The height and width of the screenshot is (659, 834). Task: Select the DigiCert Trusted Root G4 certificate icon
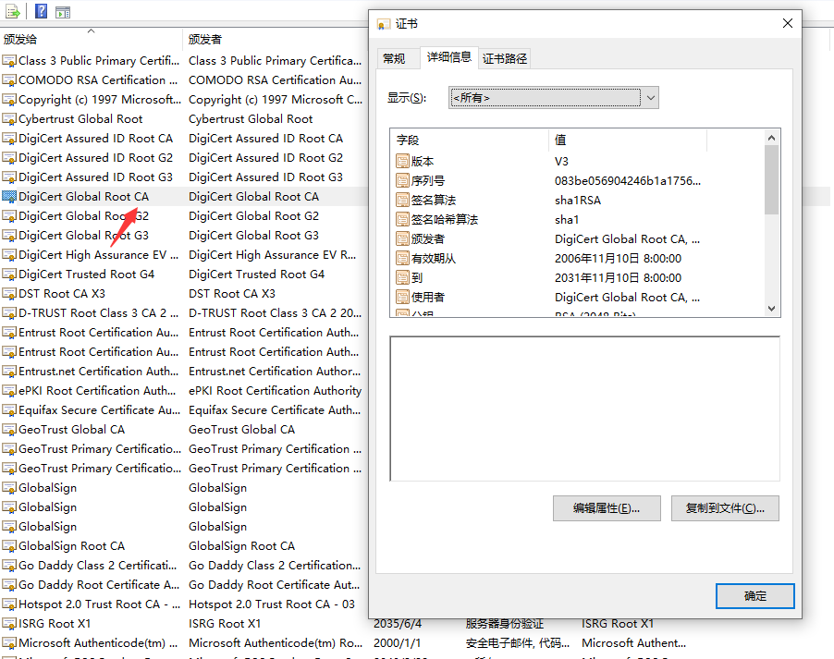(9, 275)
